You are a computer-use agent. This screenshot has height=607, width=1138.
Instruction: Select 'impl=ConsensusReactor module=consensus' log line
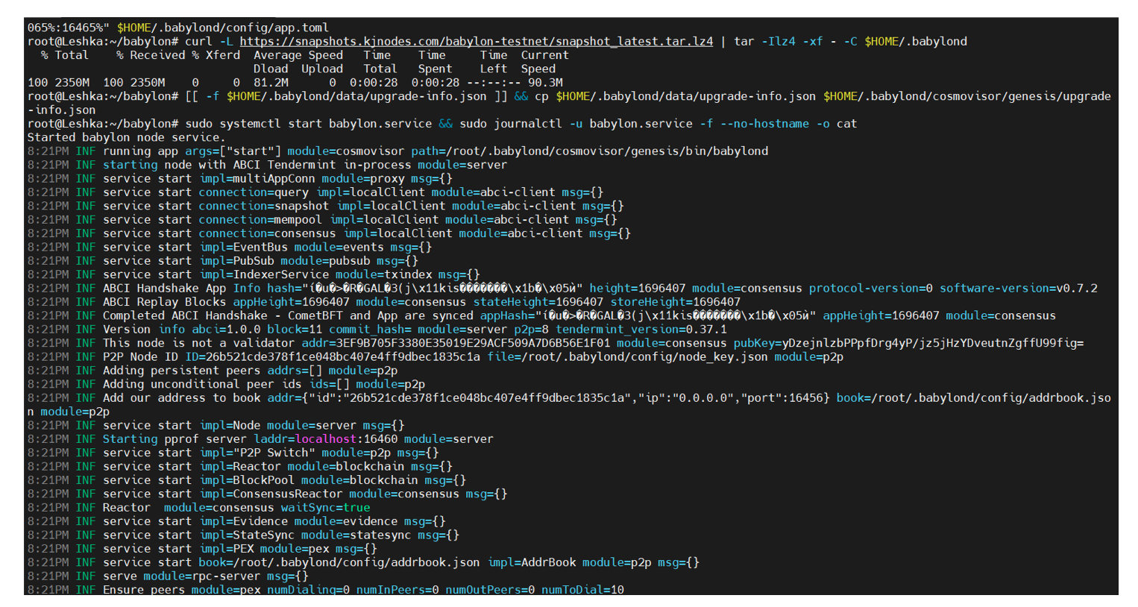click(268, 494)
